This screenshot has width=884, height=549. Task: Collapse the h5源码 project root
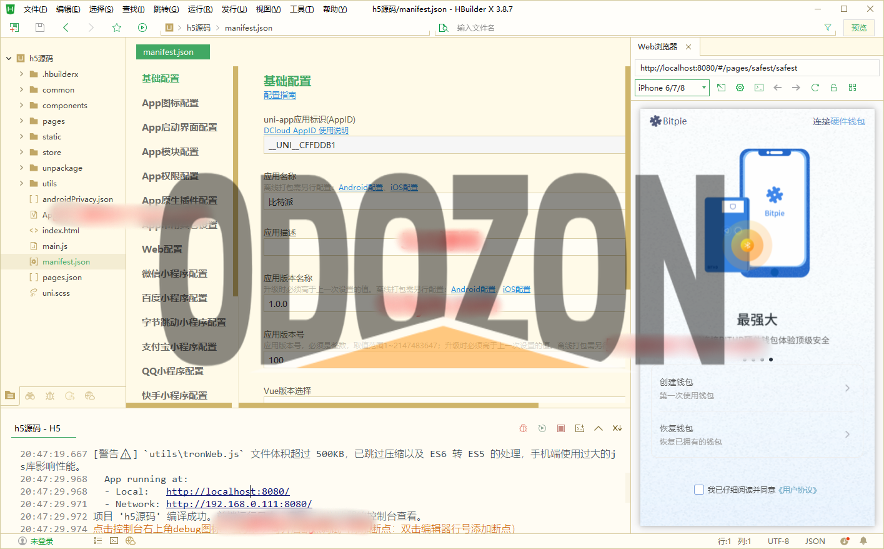[x=9, y=58]
